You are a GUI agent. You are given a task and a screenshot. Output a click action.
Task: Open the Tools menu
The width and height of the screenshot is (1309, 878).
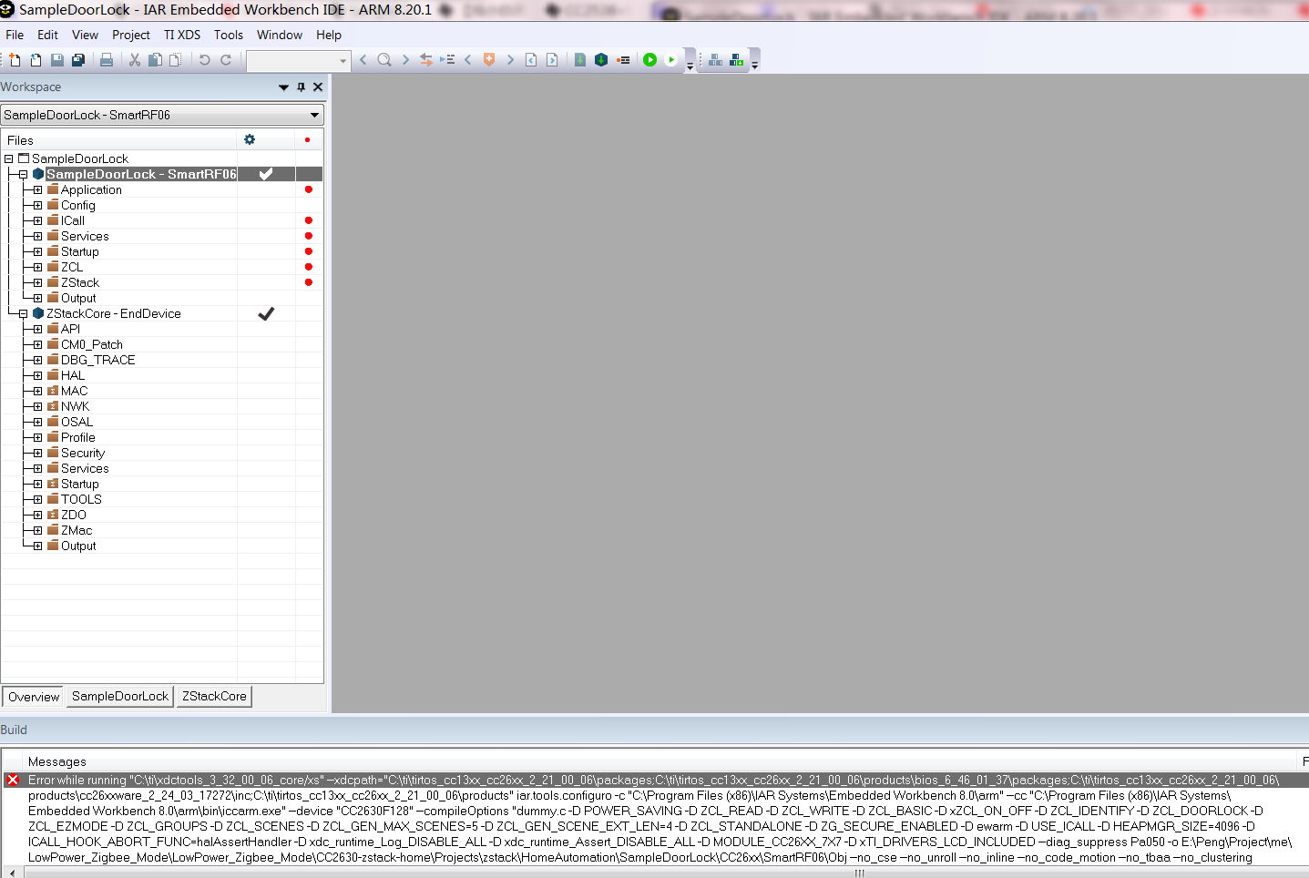[x=229, y=35]
